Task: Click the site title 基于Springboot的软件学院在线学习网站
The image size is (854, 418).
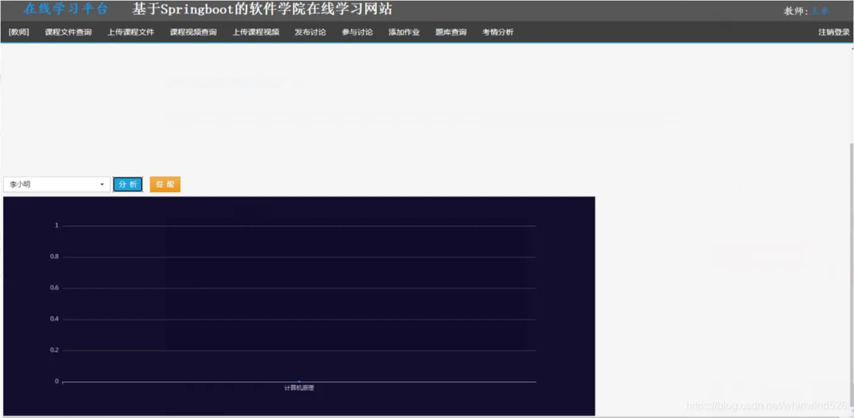Action: click(262, 9)
